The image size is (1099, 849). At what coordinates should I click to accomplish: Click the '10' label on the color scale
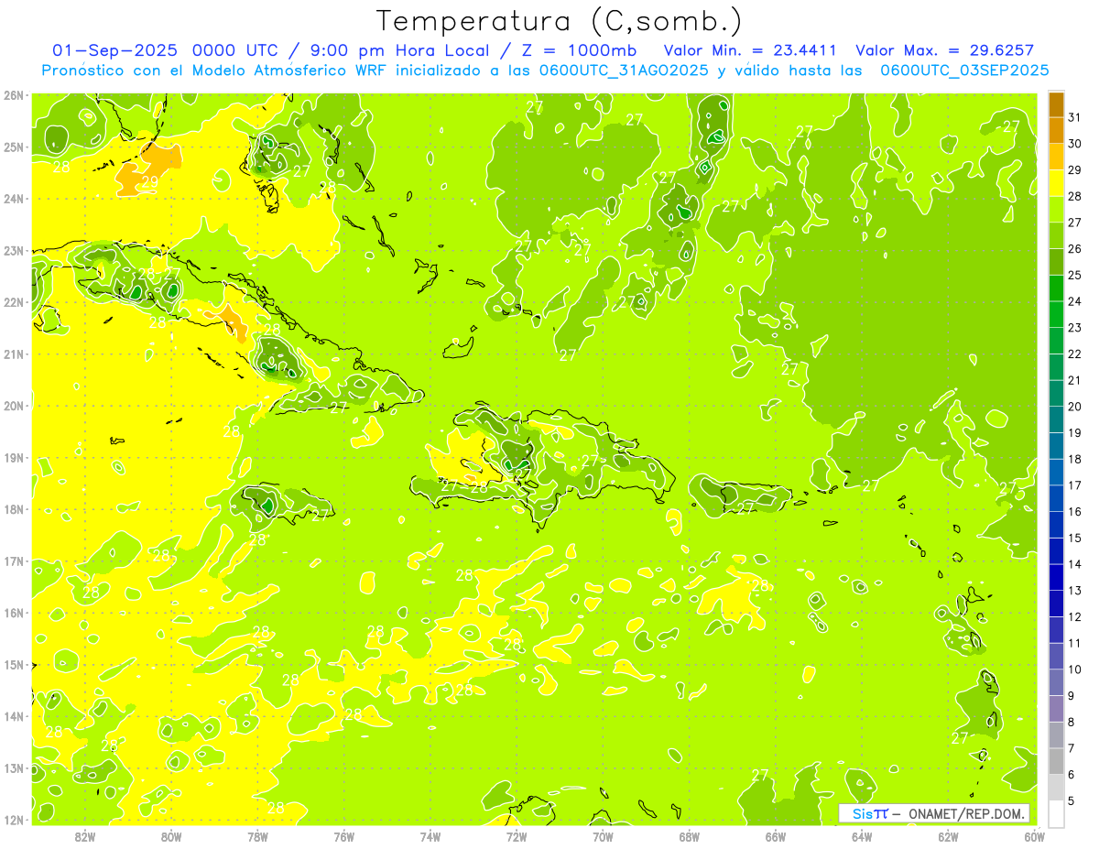pyautogui.click(x=1075, y=669)
